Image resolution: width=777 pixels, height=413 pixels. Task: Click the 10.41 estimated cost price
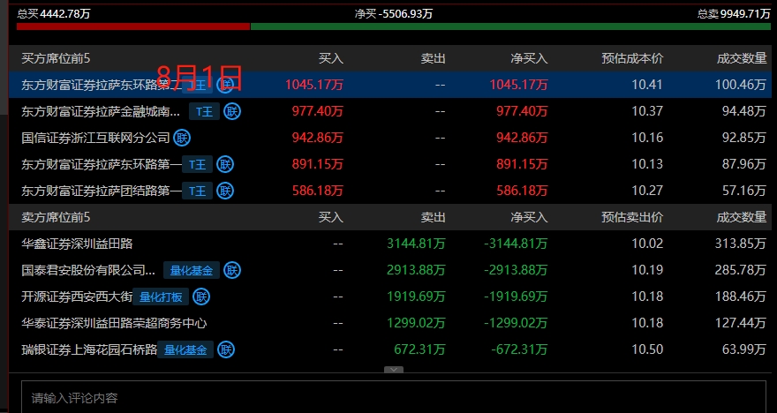coord(647,85)
